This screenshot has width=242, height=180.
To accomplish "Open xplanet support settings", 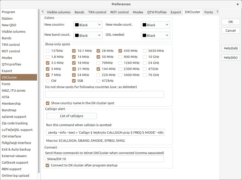I will pos(19,117).
